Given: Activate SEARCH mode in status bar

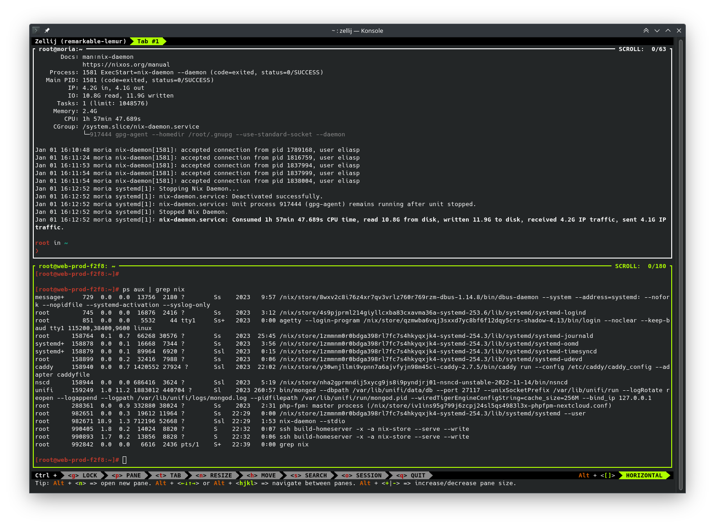Looking at the screenshot, I should coord(309,476).
